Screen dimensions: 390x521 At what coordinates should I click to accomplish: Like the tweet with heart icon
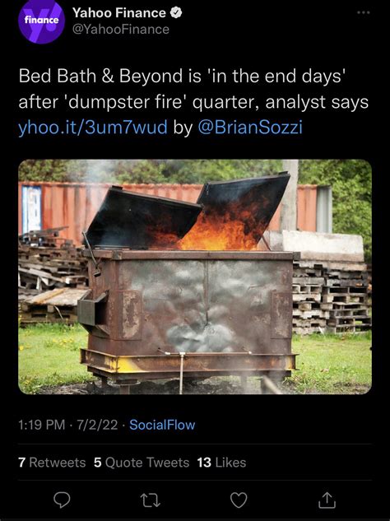pyautogui.click(x=239, y=500)
